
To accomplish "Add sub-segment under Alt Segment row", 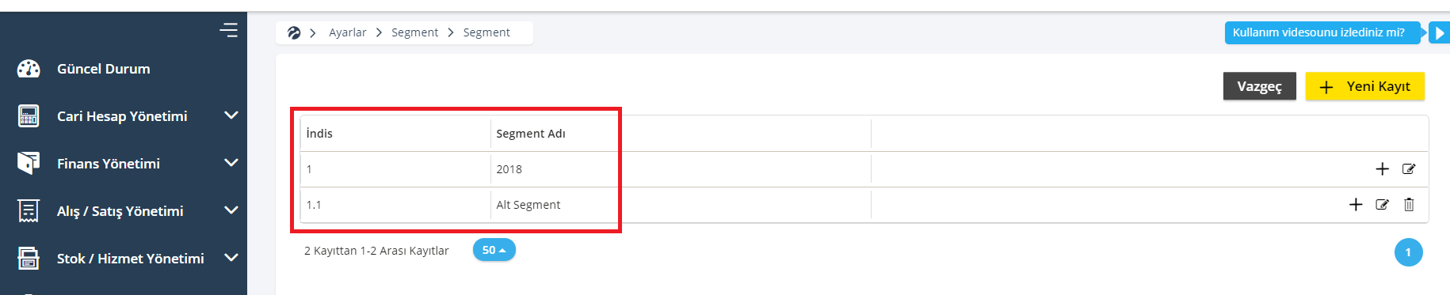I will (x=1356, y=204).
